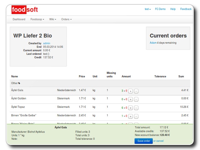200x150 pixels.
Task: Click the tag icon next to Other
Action: pos(19,83)
